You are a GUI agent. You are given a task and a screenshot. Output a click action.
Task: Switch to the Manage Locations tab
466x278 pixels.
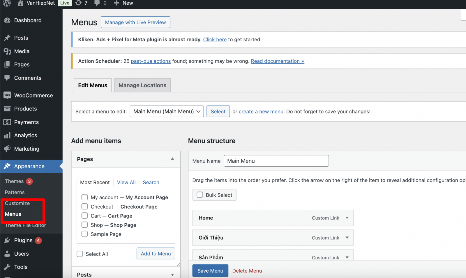pyautogui.click(x=142, y=85)
